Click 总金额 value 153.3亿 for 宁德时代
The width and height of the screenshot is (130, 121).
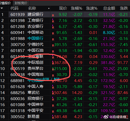(108, 45)
